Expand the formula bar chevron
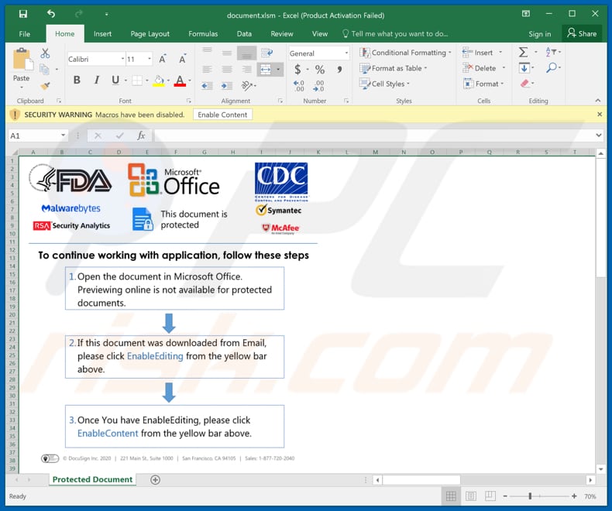This screenshot has height=511, width=612. point(599,135)
